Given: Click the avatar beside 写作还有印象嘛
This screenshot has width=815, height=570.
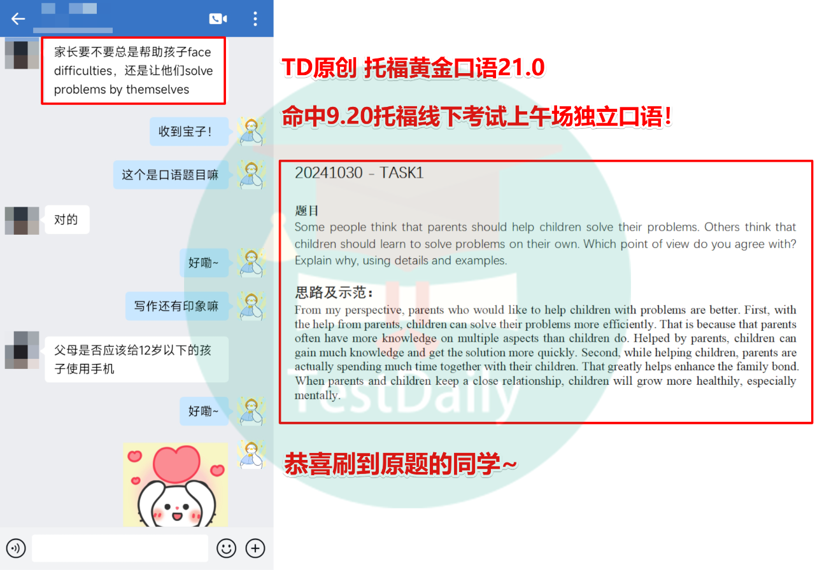Looking at the screenshot, I should (x=251, y=306).
